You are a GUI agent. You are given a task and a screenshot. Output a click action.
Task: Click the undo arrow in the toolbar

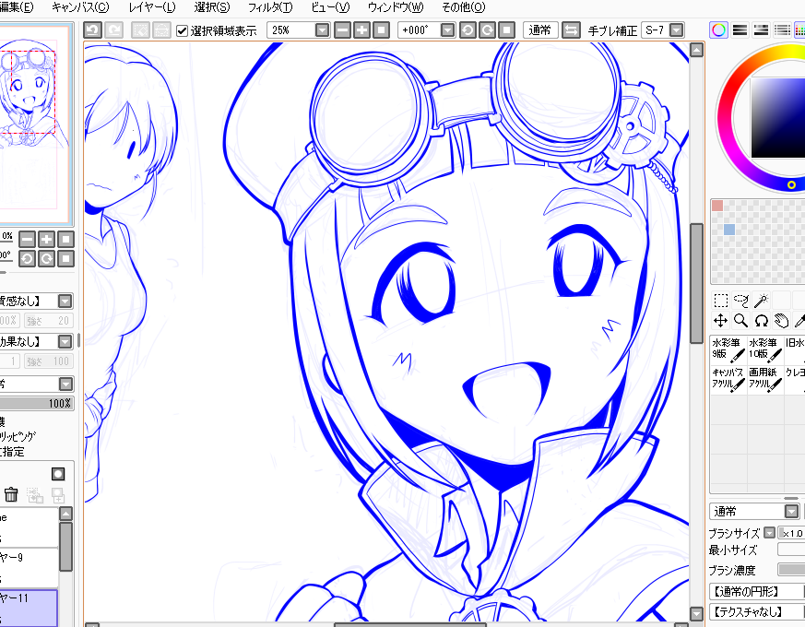pos(92,30)
